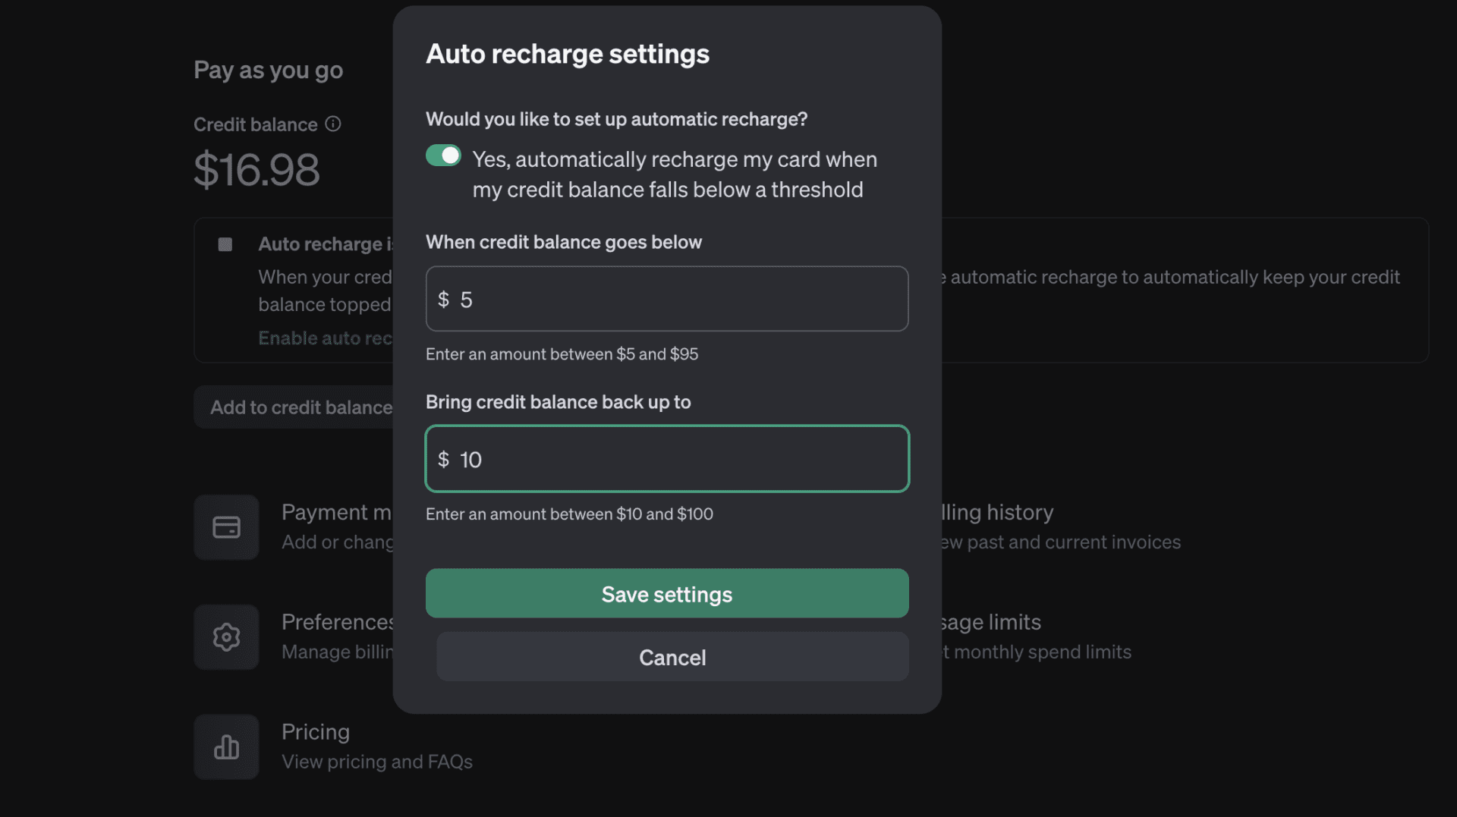Click the Preferences gear icon
1457x817 pixels.
(226, 637)
